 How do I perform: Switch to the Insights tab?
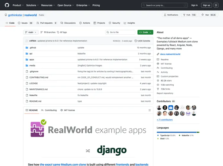129,23
